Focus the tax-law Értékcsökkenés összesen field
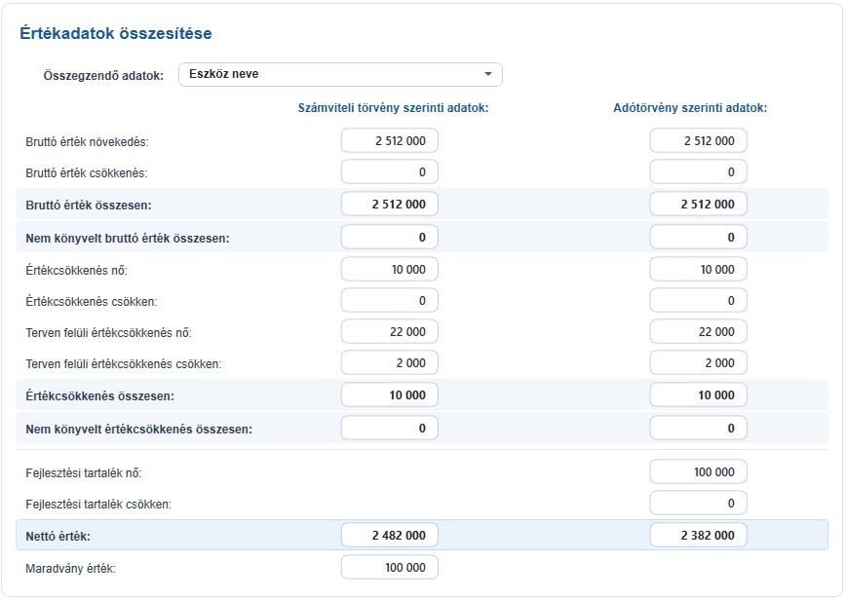Screen dimensions: 847x600 (699, 395)
